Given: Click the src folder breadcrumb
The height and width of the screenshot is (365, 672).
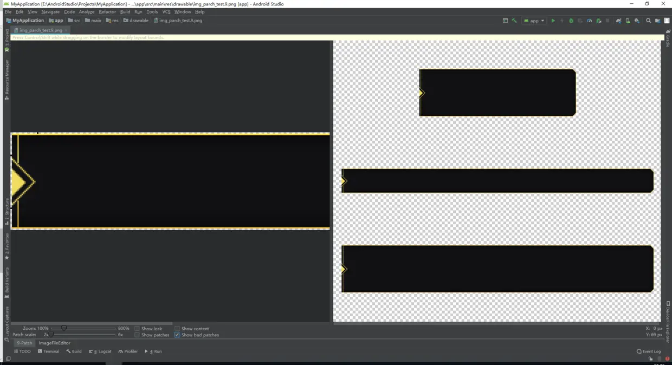Looking at the screenshot, I should click(74, 21).
